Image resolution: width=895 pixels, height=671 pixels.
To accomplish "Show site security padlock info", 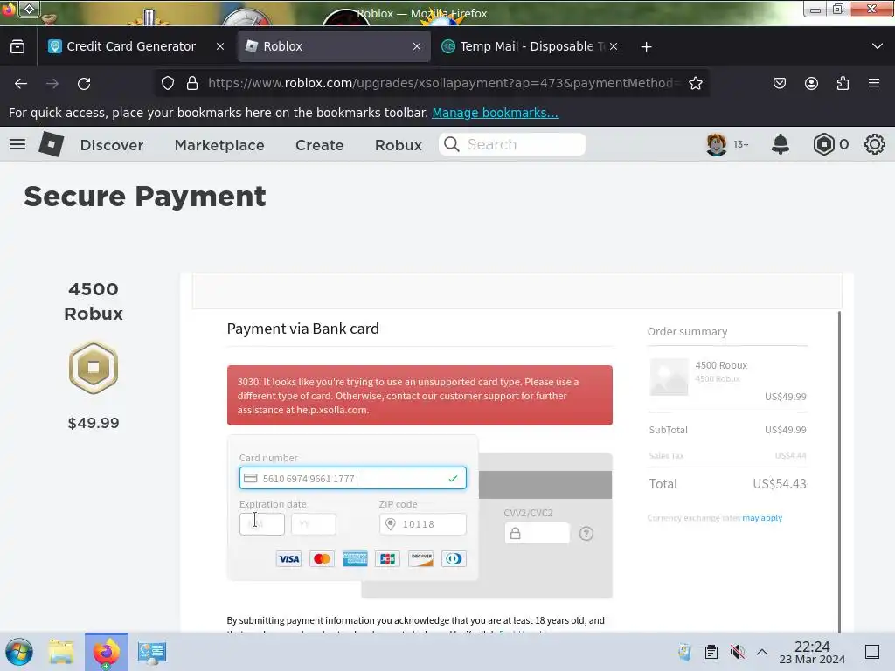I will 192,83.
